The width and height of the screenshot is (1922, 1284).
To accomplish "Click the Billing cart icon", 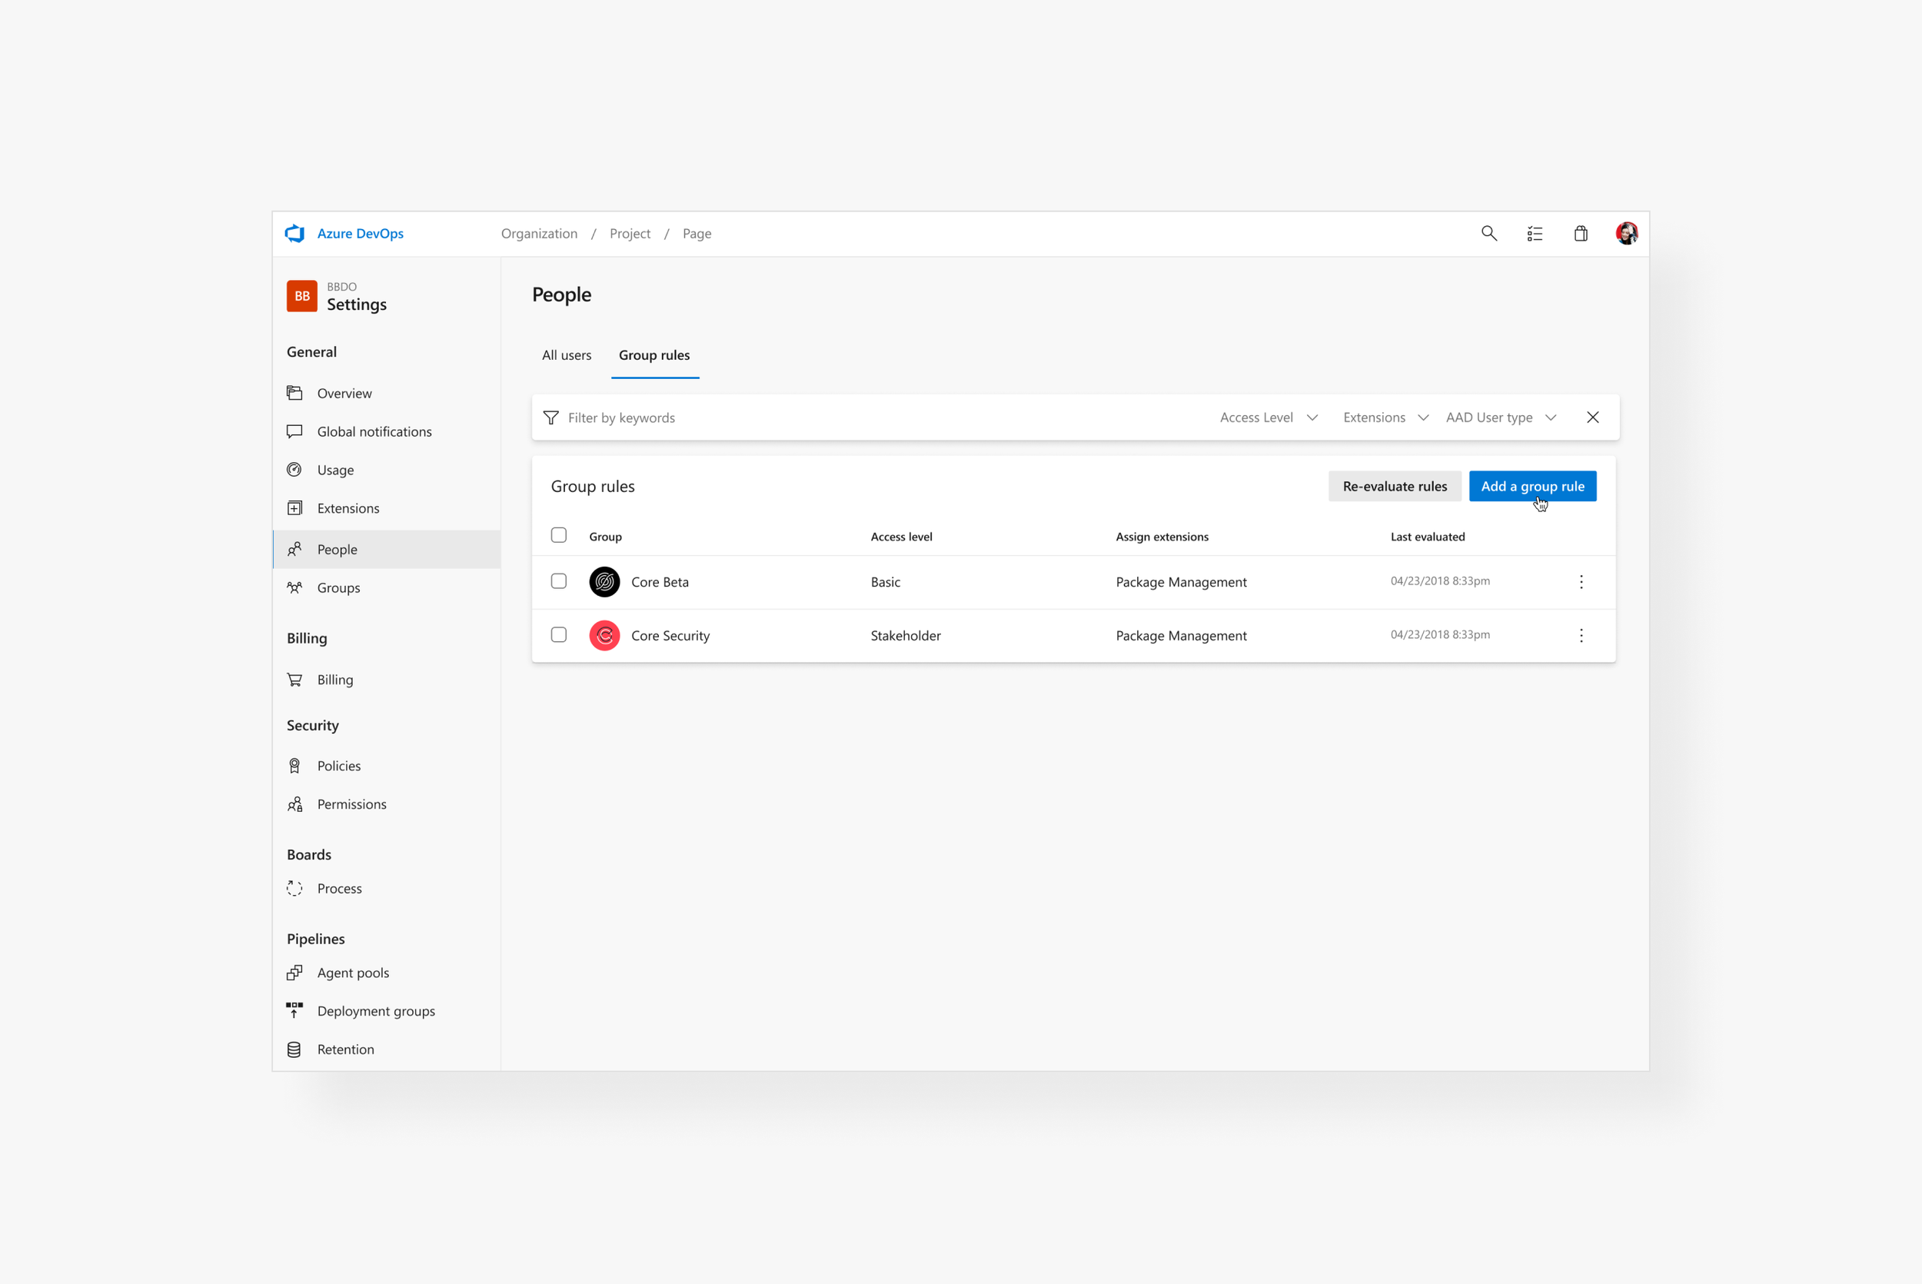I will pos(294,680).
